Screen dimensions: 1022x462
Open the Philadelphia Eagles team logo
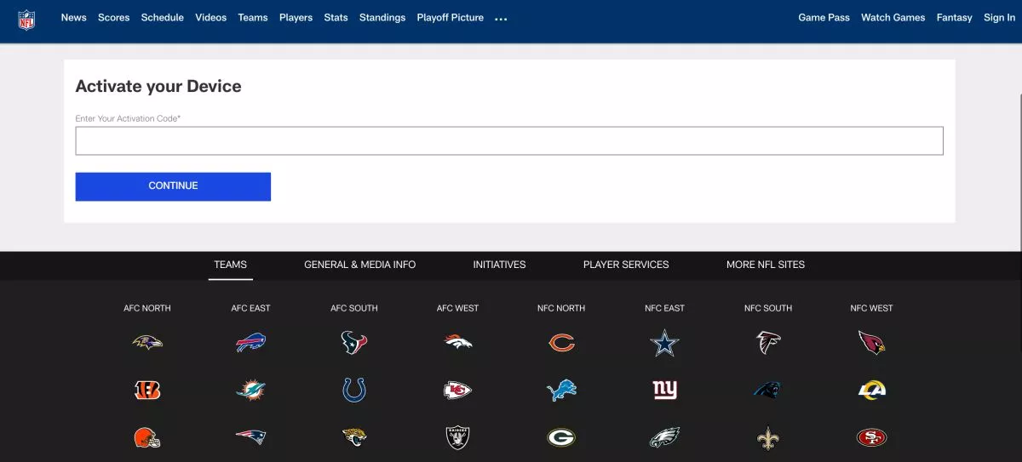(664, 438)
